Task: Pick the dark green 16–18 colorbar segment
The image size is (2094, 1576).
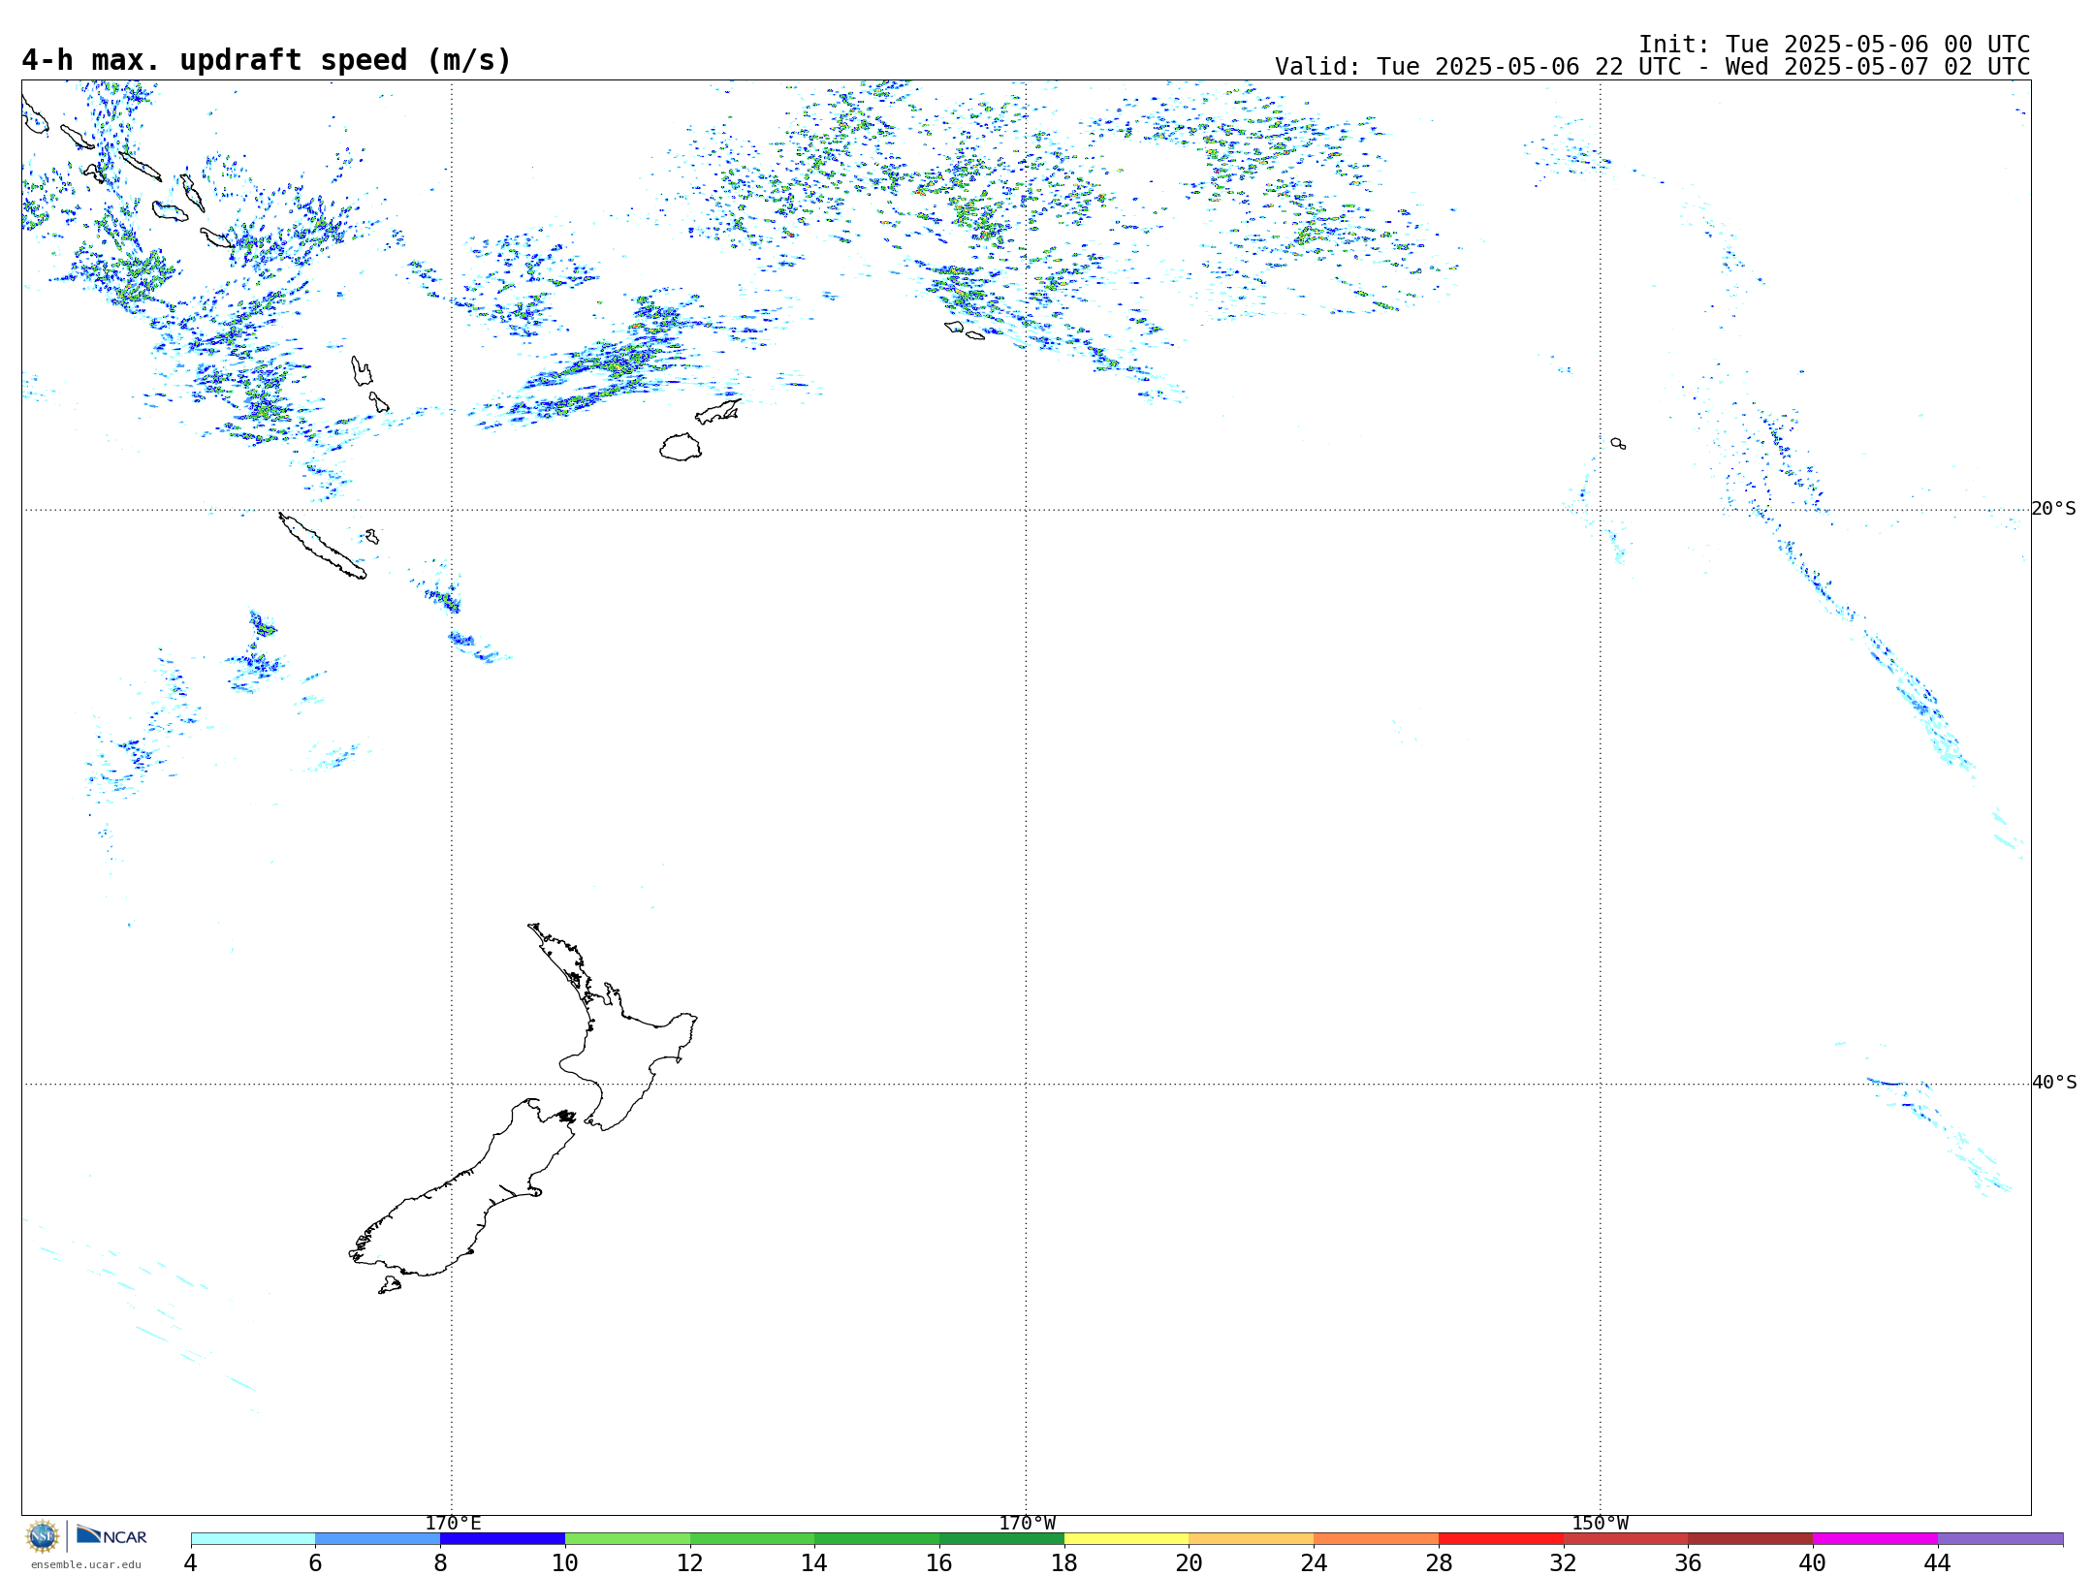Action: [x=1001, y=1539]
